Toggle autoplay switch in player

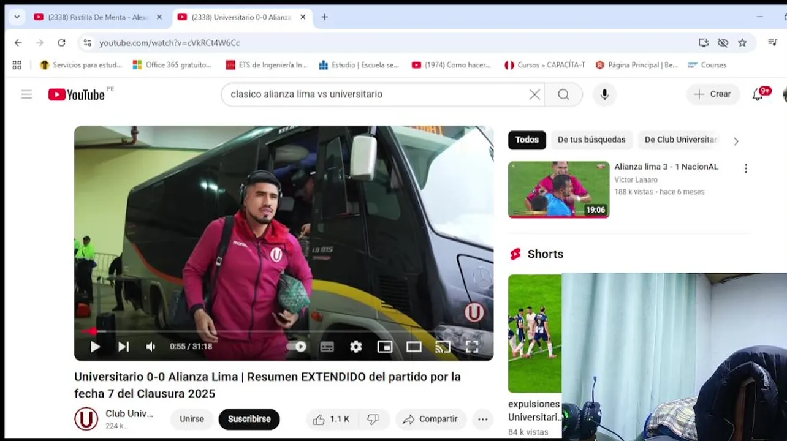[x=297, y=347]
